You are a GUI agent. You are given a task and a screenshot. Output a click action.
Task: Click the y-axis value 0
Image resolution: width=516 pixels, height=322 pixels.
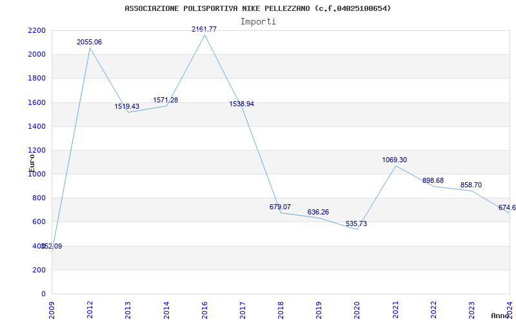[x=43, y=294]
